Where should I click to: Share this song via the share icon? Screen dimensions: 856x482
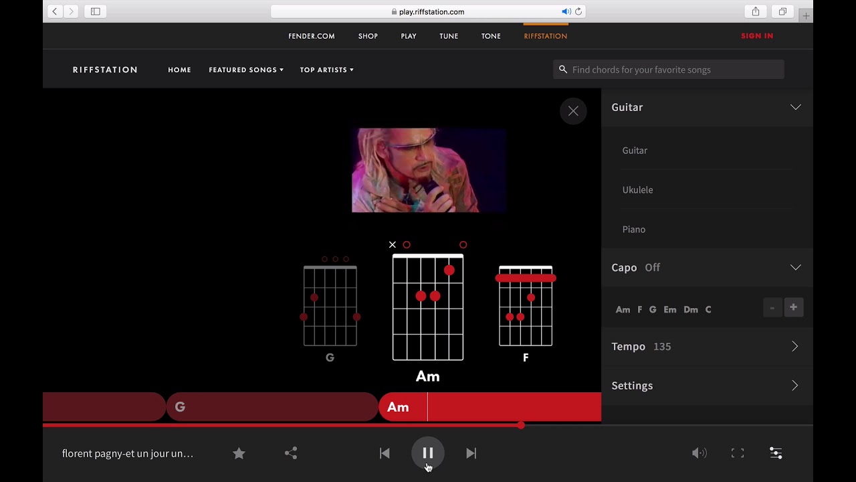pyautogui.click(x=291, y=453)
